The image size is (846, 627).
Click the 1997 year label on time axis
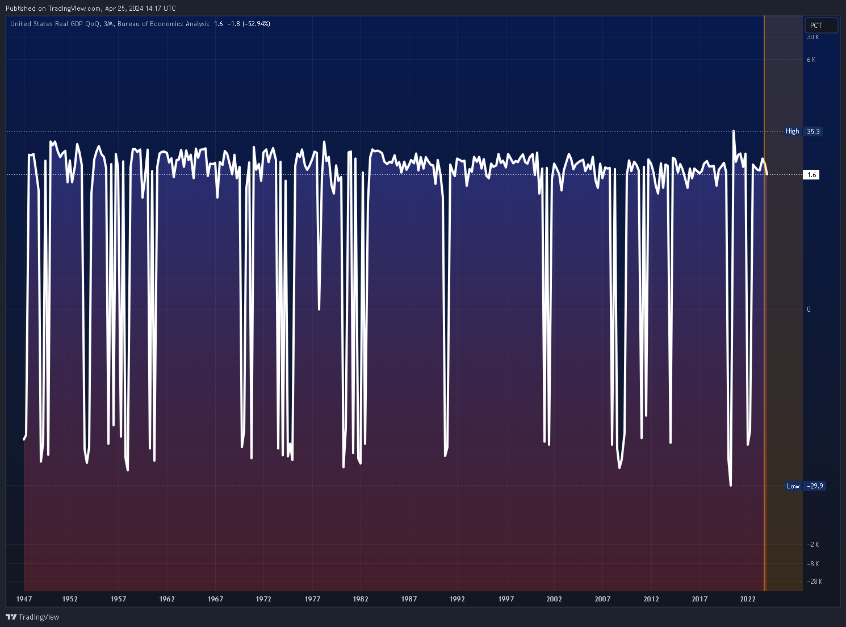[506, 599]
